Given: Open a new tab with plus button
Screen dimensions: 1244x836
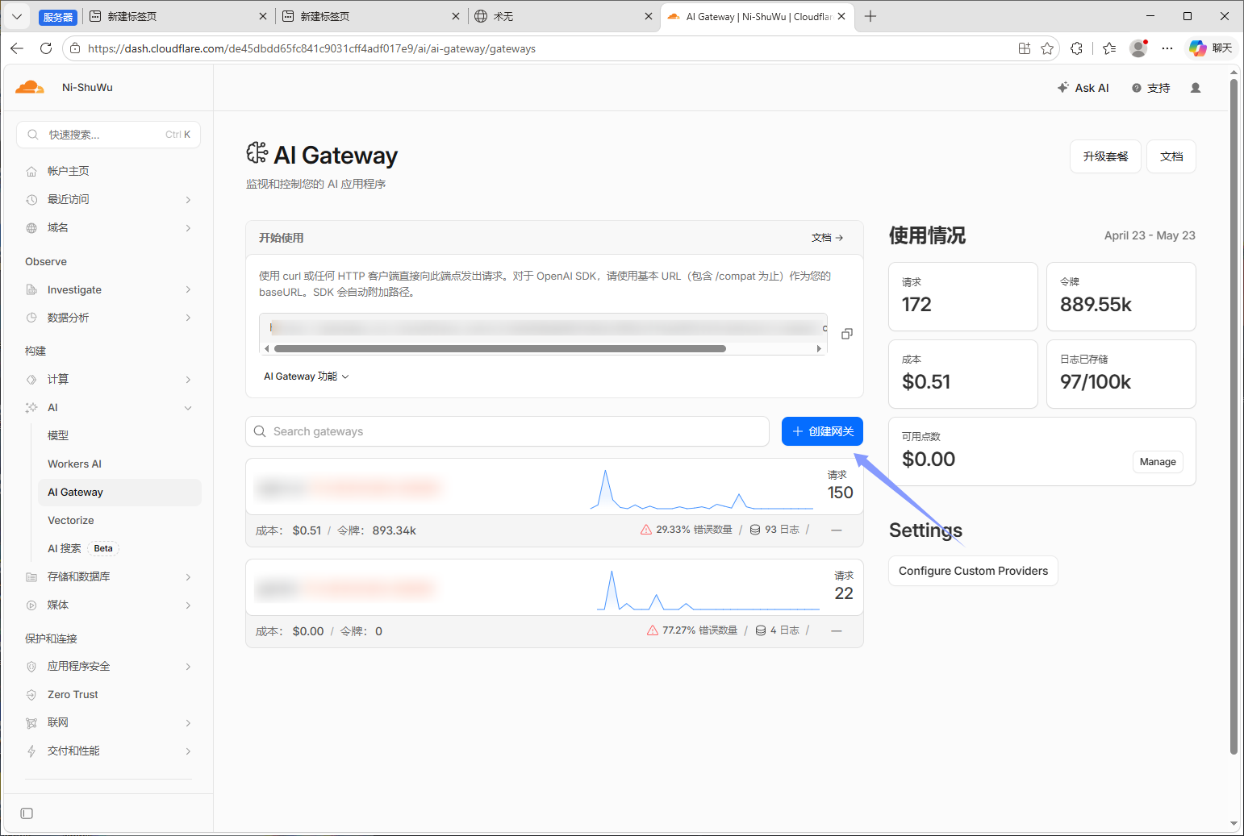Looking at the screenshot, I should (x=870, y=16).
